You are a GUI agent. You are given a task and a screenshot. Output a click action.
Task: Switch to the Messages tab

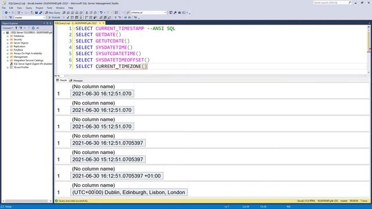click(x=76, y=81)
